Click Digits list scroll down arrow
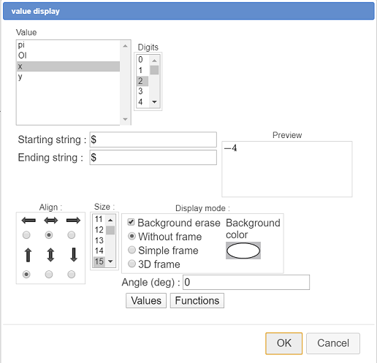The image size is (377, 363). (154, 102)
